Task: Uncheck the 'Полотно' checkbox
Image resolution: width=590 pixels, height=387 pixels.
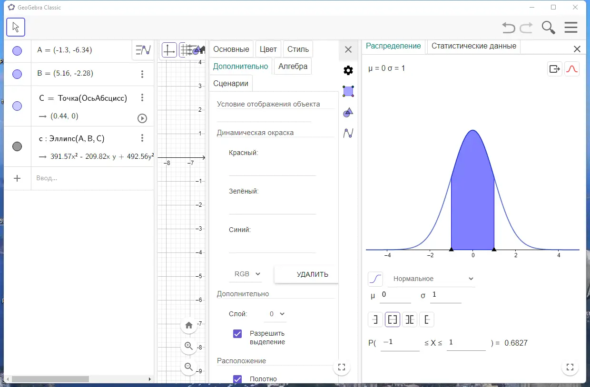Action: pyautogui.click(x=237, y=379)
